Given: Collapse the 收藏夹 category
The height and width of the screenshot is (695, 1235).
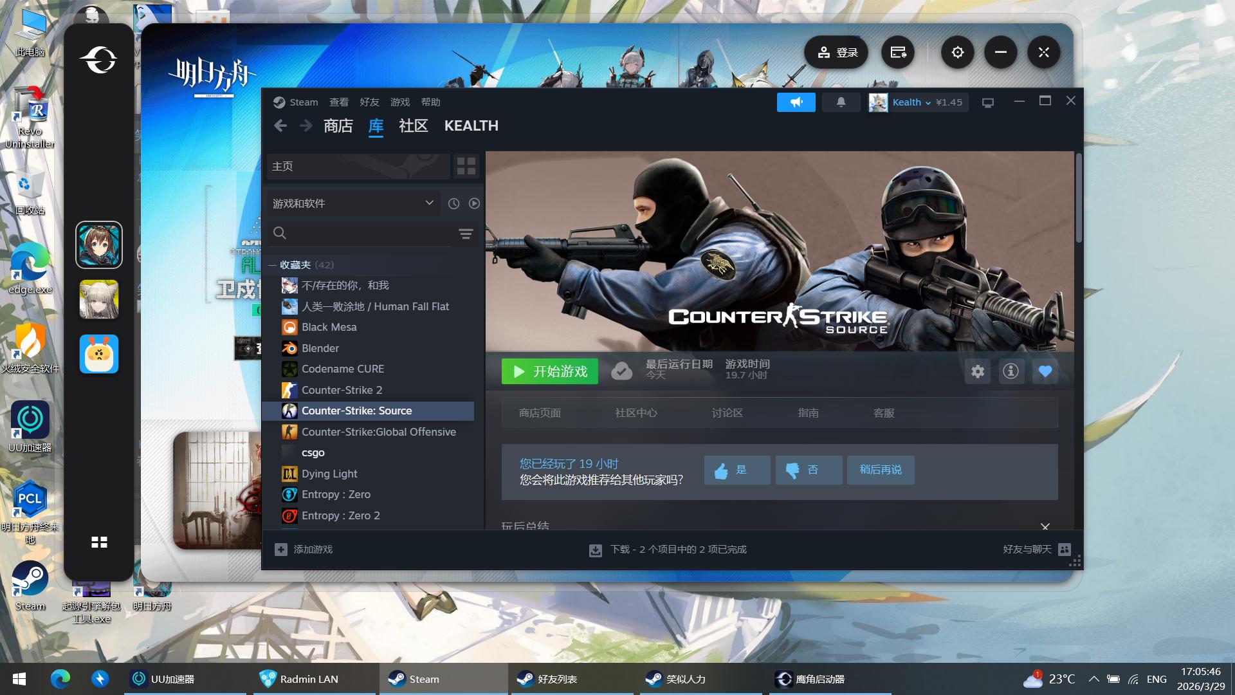Looking at the screenshot, I should point(272,265).
